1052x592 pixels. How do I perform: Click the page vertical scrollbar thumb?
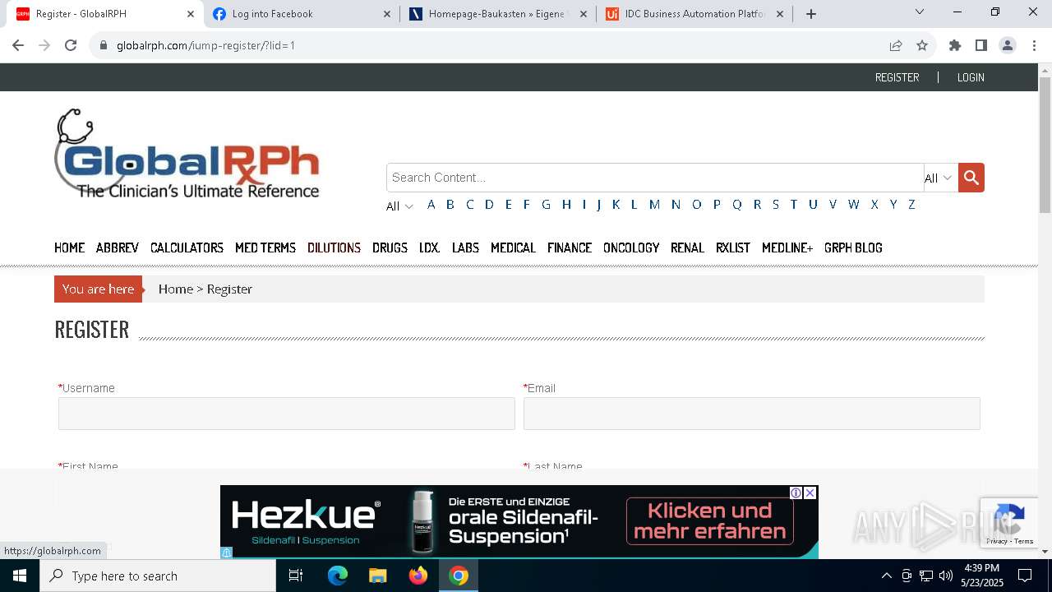point(1045,146)
